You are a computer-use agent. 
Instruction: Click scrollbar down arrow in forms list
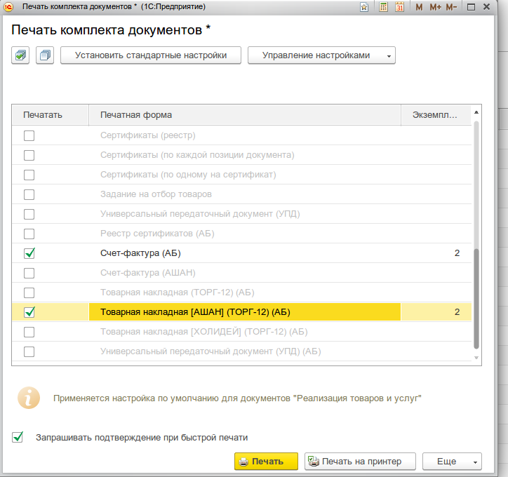click(477, 358)
